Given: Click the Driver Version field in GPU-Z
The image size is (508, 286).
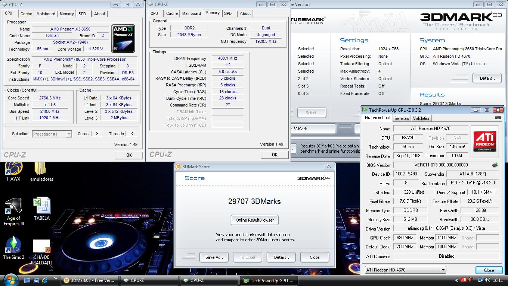Looking at the screenshot, I should coord(446,228).
